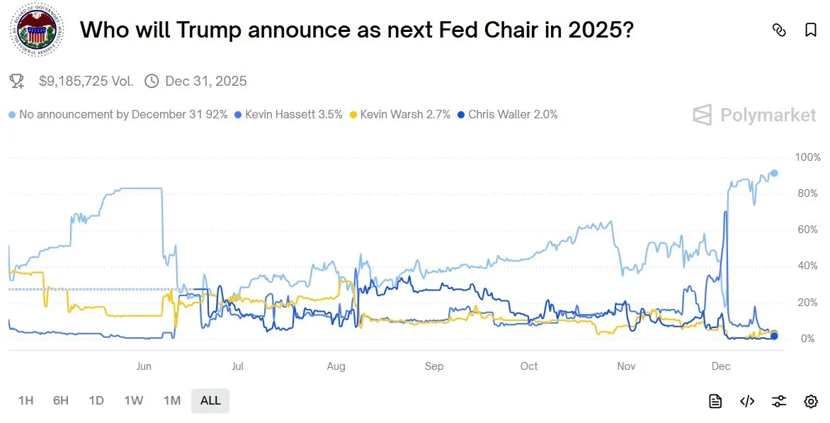Copy the market share link
830x423 pixels.
pyautogui.click(x=780, y=30)
